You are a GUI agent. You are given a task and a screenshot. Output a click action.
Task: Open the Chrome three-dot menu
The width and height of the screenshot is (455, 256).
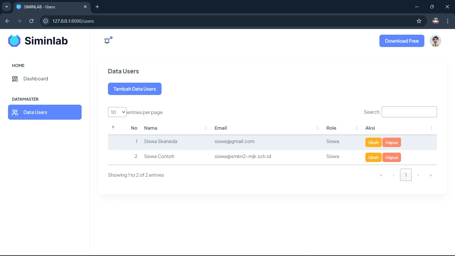pyautogui.click(x=448, y=21)
